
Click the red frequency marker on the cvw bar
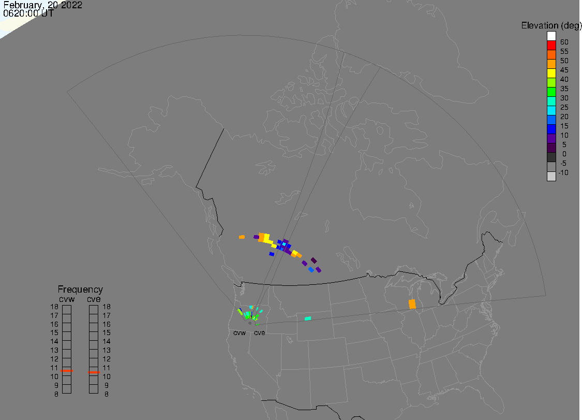pos(67,371)
